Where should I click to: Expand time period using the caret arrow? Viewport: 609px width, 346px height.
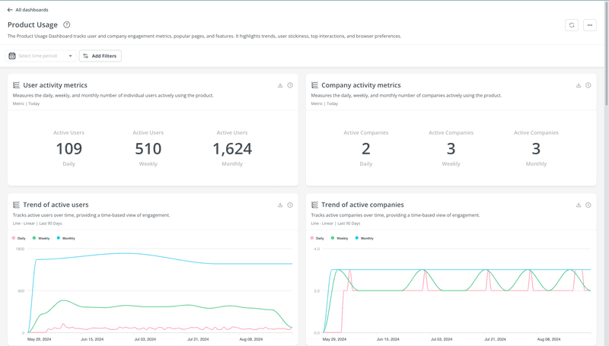click(71, 56)
